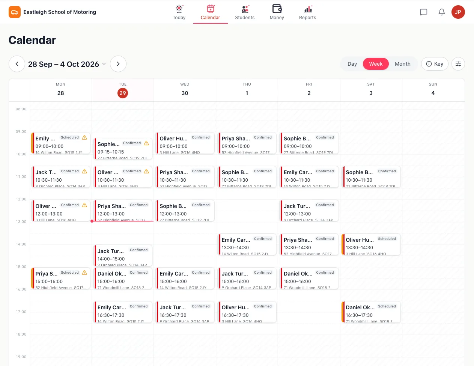This screenshot has width=474, height=366.
Task: Open Sophie B... Thursday 10:30–11:30 lesson
Action: click(247, 177)
